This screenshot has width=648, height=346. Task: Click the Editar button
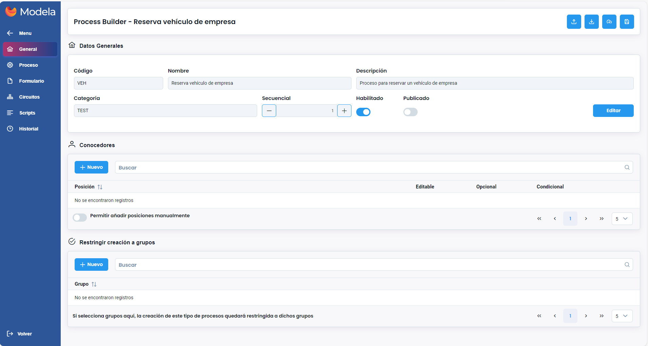(x=613, y=110)
